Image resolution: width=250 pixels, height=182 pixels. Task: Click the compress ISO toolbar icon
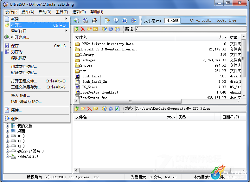coord(77,21)
